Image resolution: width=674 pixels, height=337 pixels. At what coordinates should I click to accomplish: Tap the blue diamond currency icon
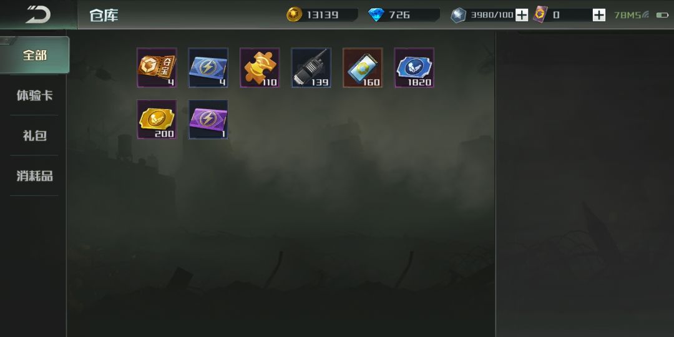coord(376,15)
